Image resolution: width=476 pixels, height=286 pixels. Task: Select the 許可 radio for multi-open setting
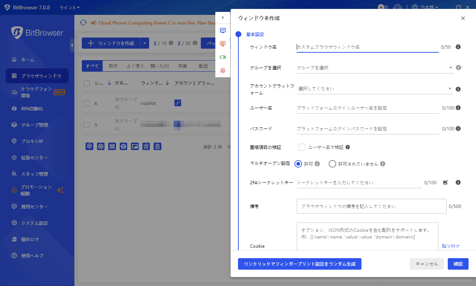click(298, 163)
